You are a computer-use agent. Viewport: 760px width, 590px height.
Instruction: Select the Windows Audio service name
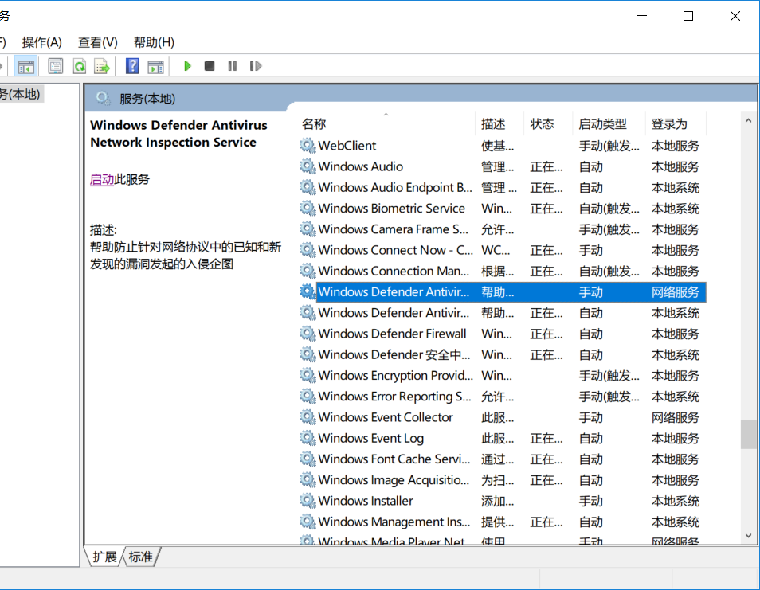pos(360,166)
